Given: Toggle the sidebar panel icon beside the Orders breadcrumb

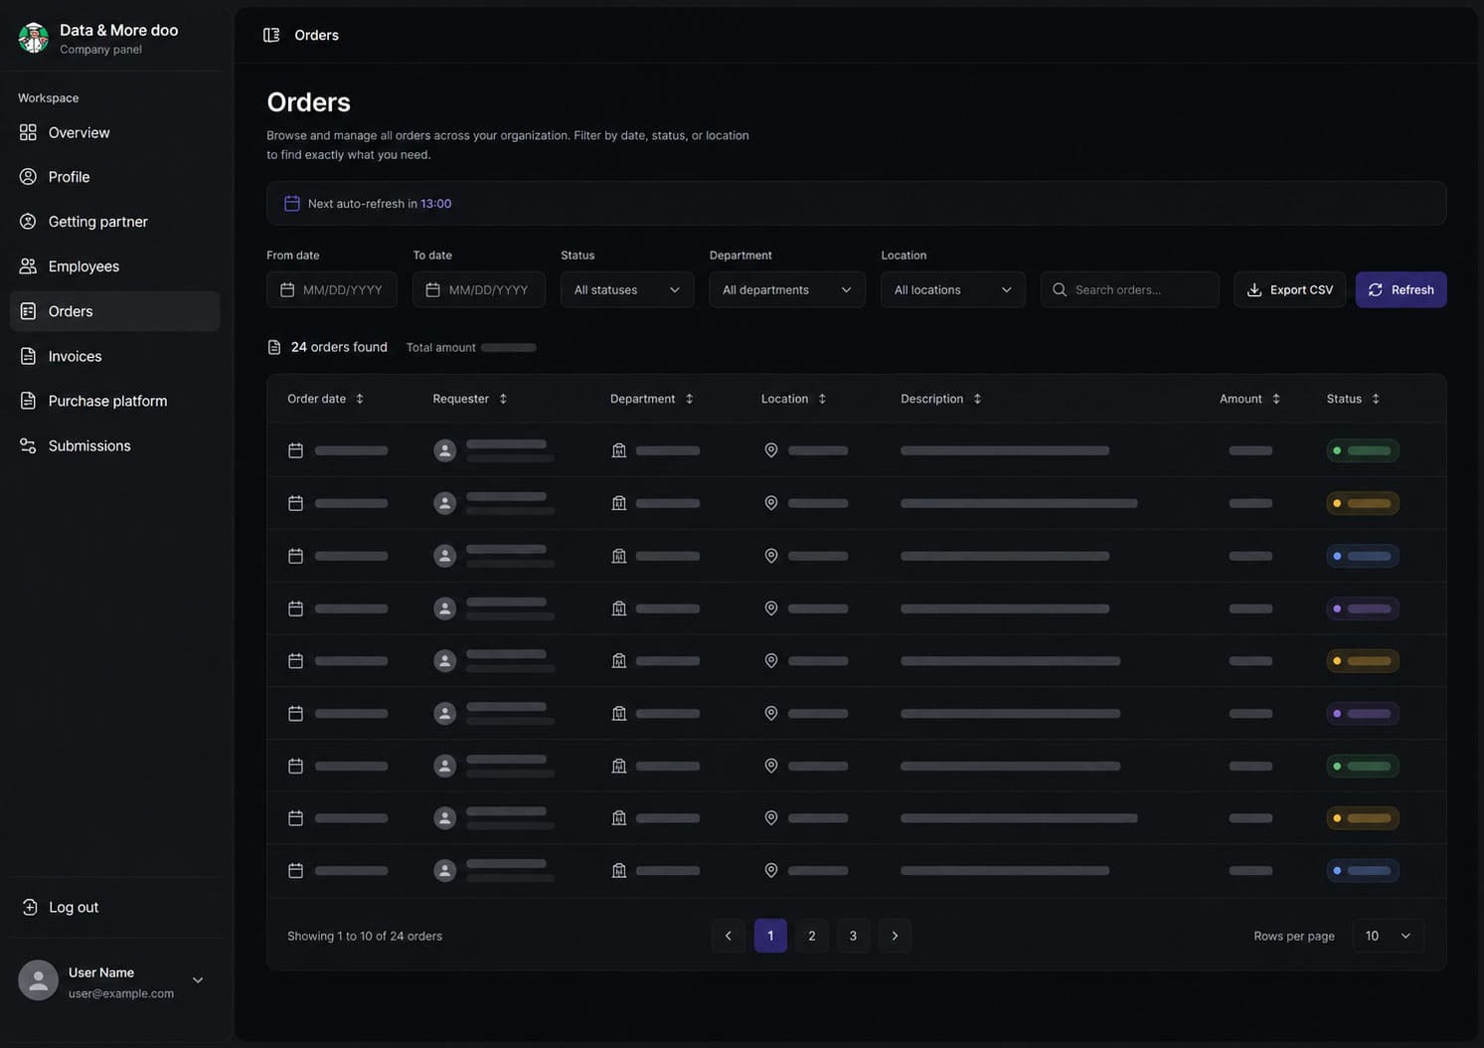Looking at the screenshot, I should coord(271,35).
